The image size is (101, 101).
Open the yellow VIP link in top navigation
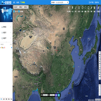[23, 3]
